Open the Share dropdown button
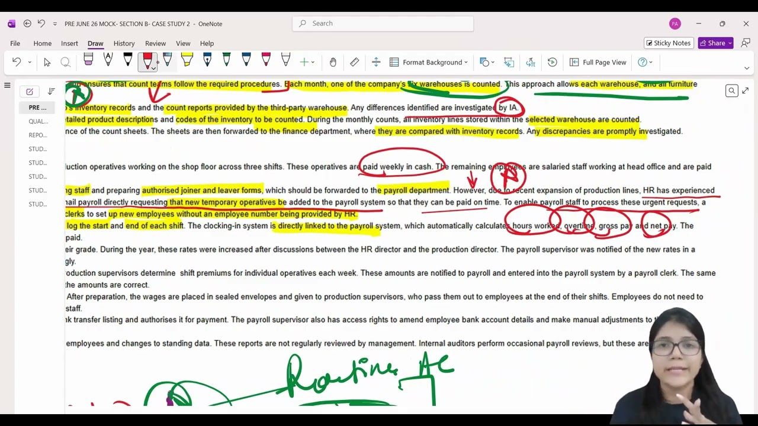 pyautogui.click(x=715, y=43)
